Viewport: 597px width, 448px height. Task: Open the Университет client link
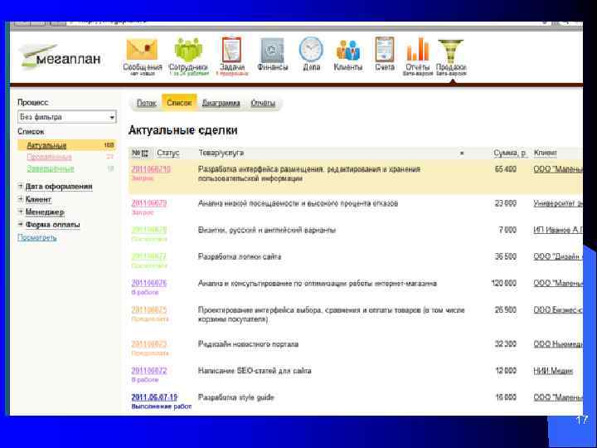[x=558, y=203]
